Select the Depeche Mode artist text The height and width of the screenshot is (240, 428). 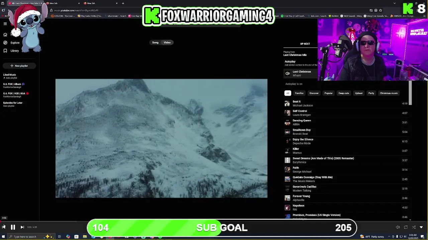point(302,143)
